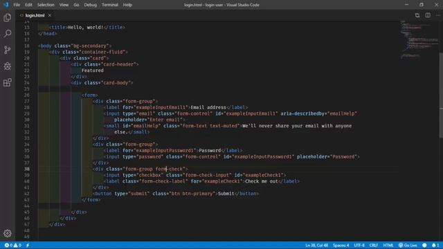Click 'Submit' button text in code
The image size is (443, 249).
[x=226, y=194]
